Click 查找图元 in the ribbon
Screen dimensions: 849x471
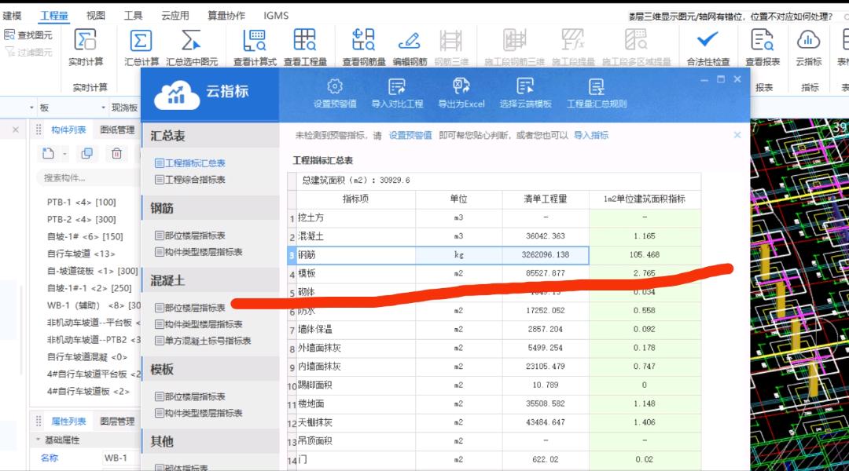[28, 35]
